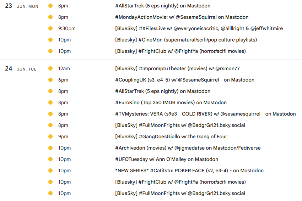Open the 8pm #FullMoonFrights BlueSky event
The height and width of the screenshot is (201, 302).
pyautogui.click(x=180, y=125)
